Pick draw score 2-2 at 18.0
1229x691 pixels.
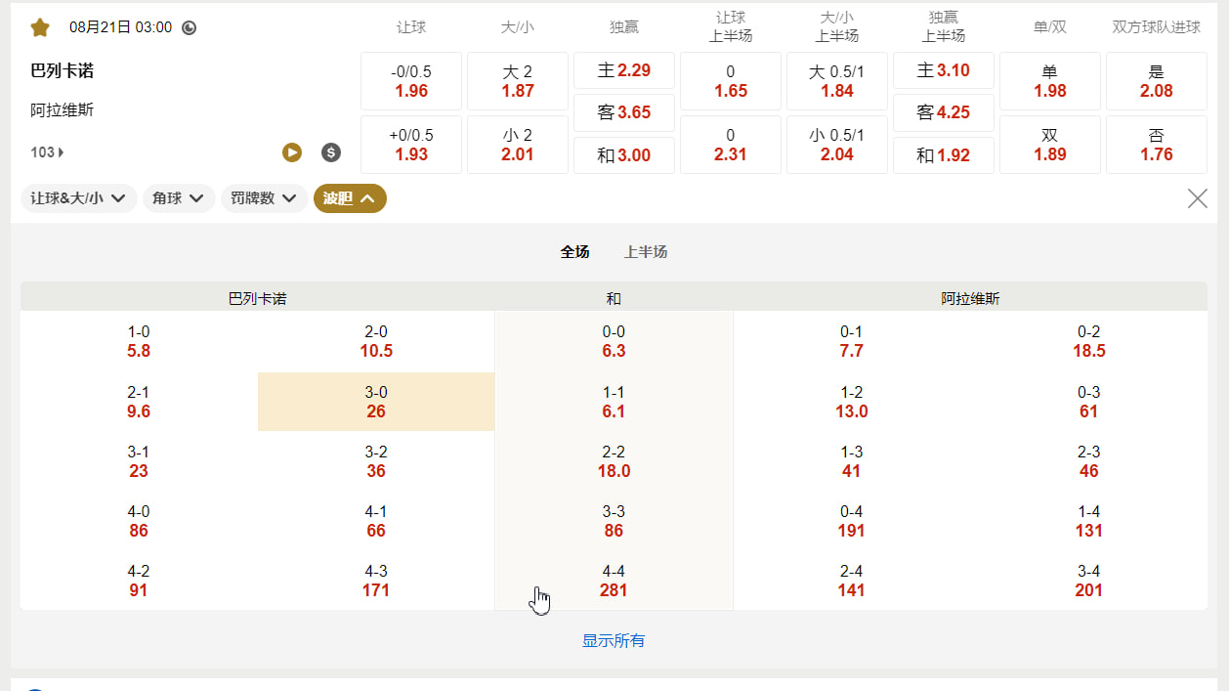coord(614,461)
